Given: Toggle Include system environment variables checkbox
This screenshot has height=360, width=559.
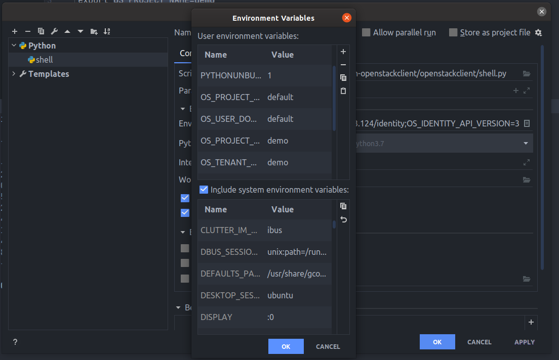Looking at the screenshot, I should [x=204, y=190].
